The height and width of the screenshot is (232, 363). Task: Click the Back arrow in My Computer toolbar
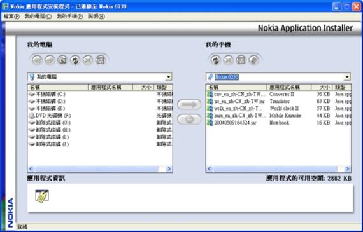pyautogui.click(x=37, y=60)
